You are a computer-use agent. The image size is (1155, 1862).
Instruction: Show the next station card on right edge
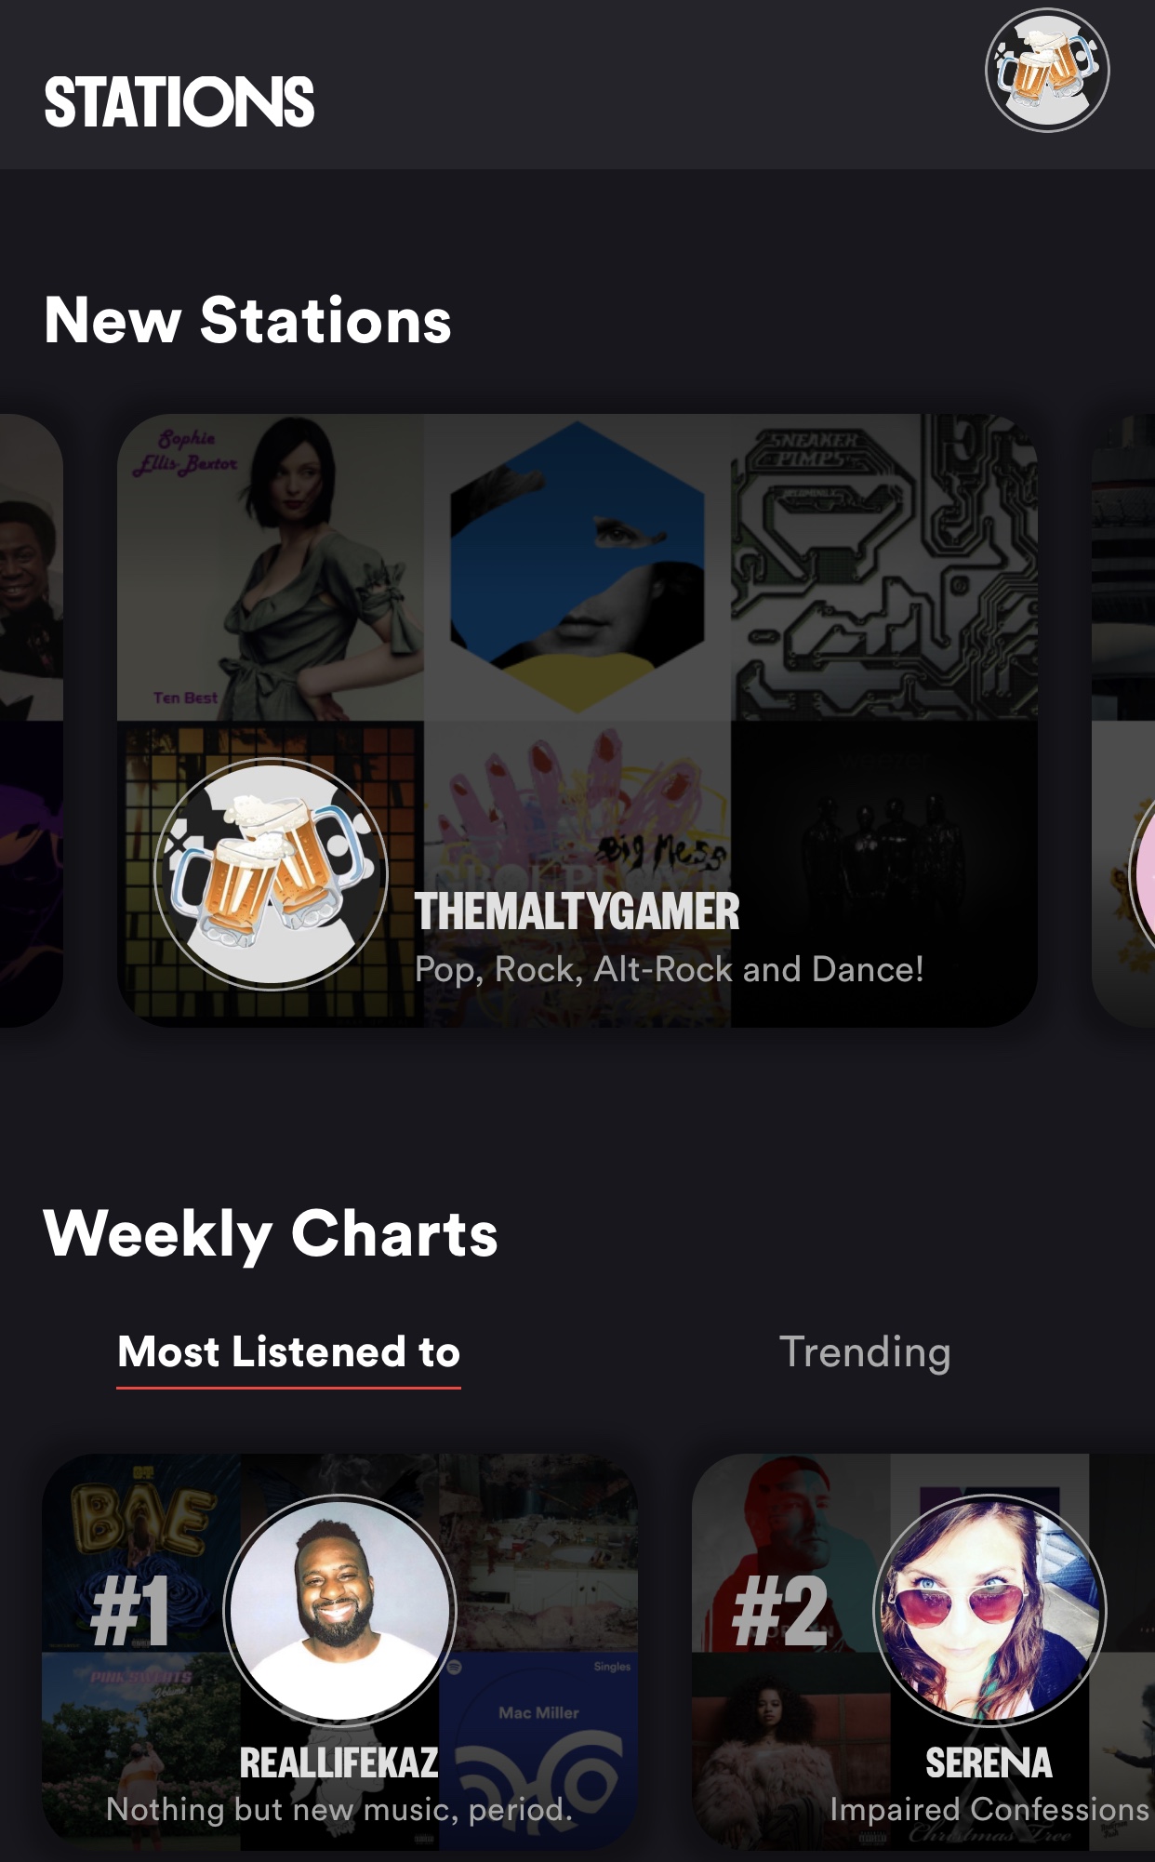click(x=1123, y=721)
